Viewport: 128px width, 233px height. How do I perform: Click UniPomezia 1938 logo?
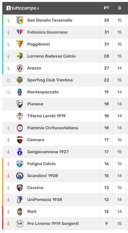point(20,200)
